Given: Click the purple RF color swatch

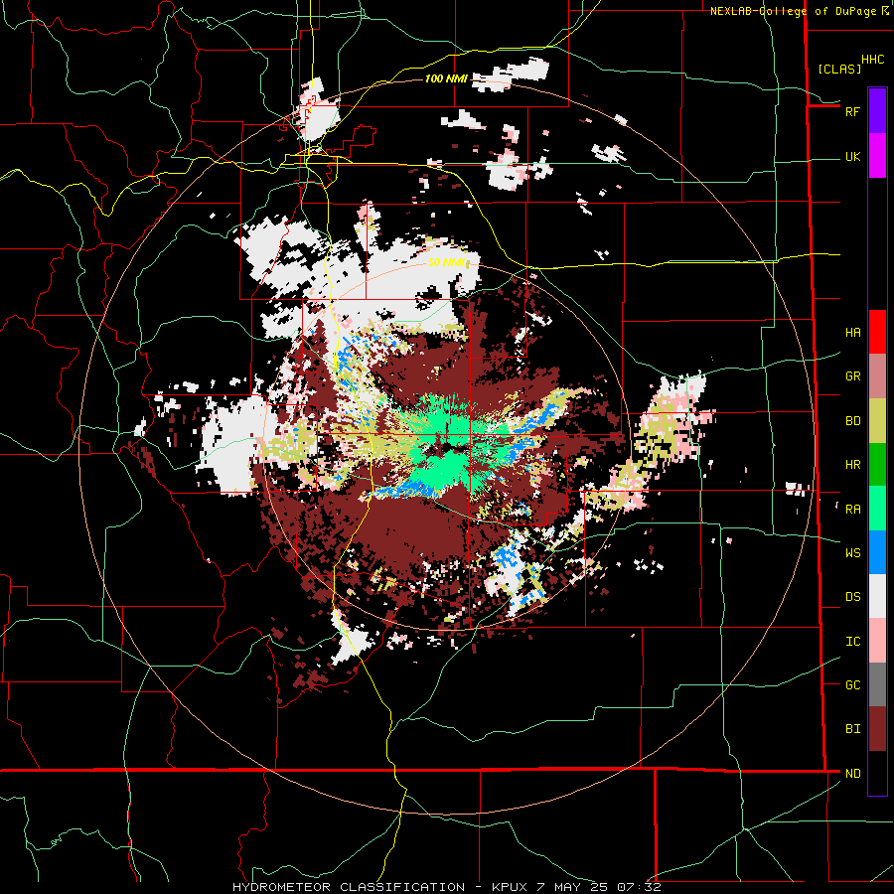Looking at the screenshot, I should coord(877,111).
